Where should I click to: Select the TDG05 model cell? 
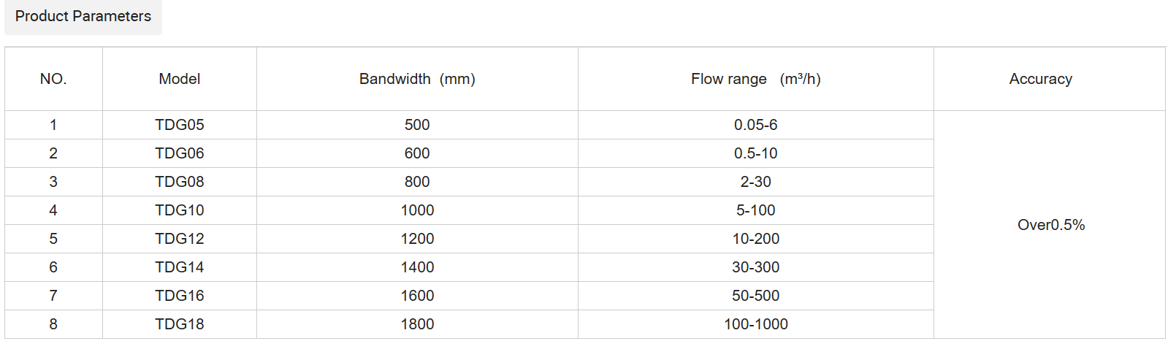pos(180,125)
